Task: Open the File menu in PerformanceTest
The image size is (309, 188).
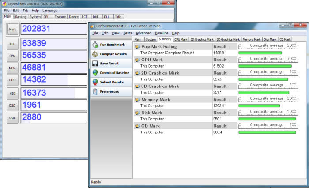Action: (x=95, y=33)
